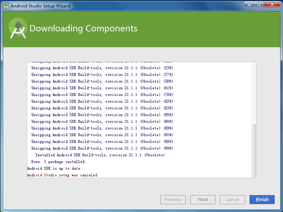Click the Unzipping line showing (90%)

click(102, 135)
